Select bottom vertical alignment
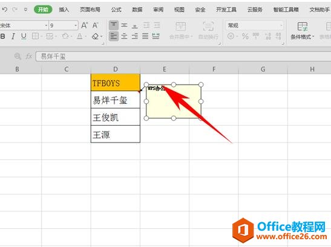331x247 pixels. click(135, 26)
